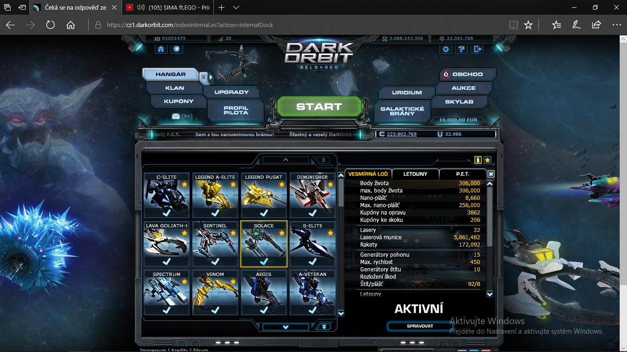Click the yellow star favorites icon above tabs

[487, 160]
